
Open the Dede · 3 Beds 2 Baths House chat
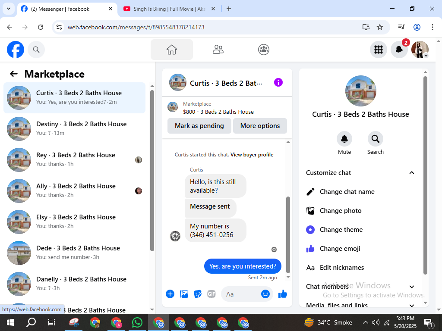(74, 253)
